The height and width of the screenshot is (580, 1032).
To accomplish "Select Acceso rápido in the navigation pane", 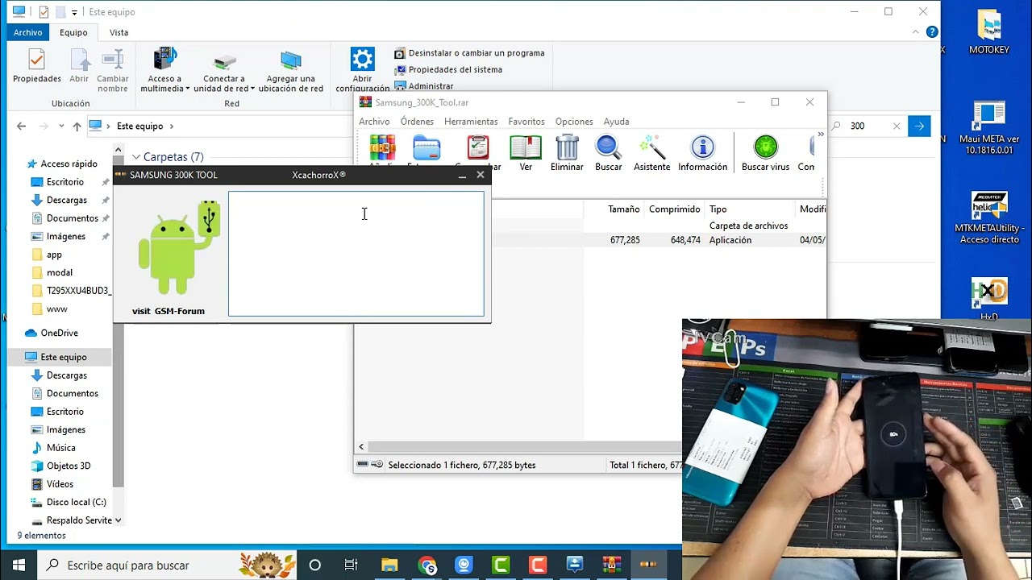I will click(69, 164).
